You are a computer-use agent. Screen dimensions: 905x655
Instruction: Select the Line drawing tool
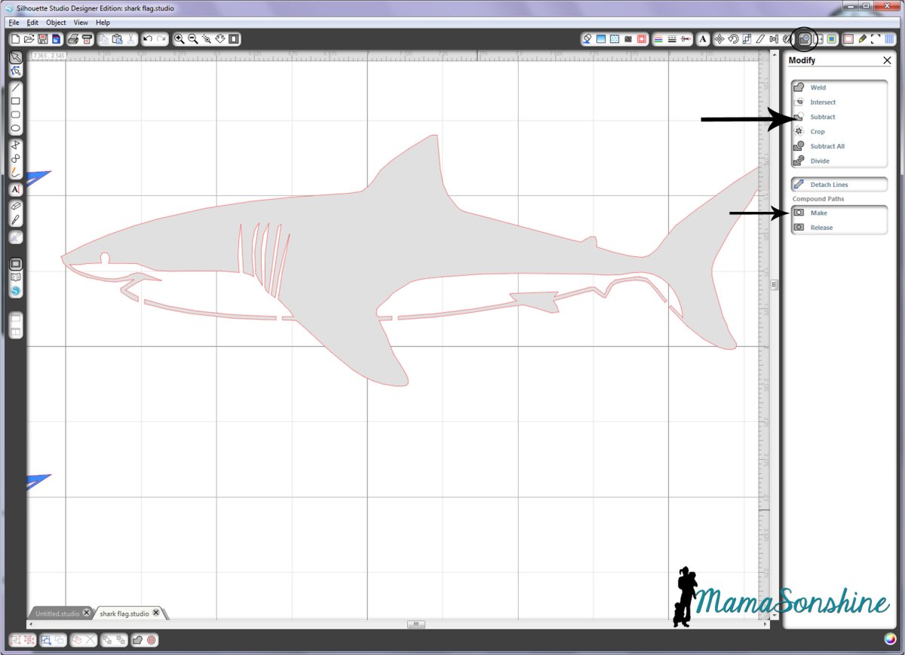[x=15, y=87]
